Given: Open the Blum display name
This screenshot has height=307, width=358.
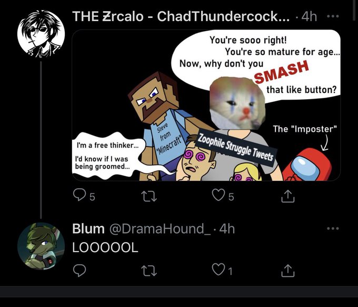Looking at the screenshot, I should 88,228.
